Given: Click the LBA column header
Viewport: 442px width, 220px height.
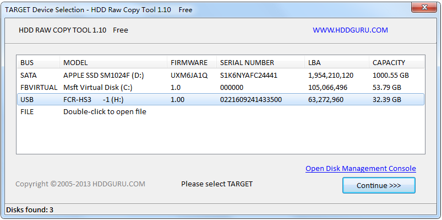Looking at the screenshot, I should click(337, 62).
